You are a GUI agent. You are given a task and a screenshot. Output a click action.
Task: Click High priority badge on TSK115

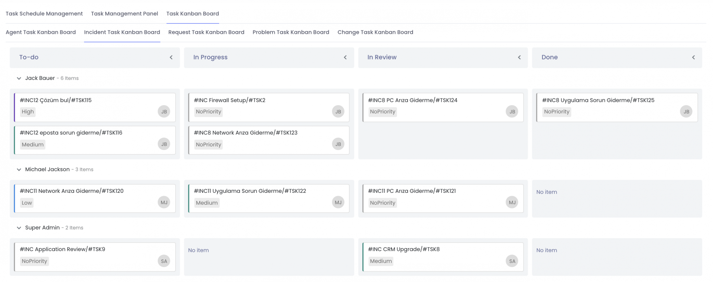tap(28, 112)
